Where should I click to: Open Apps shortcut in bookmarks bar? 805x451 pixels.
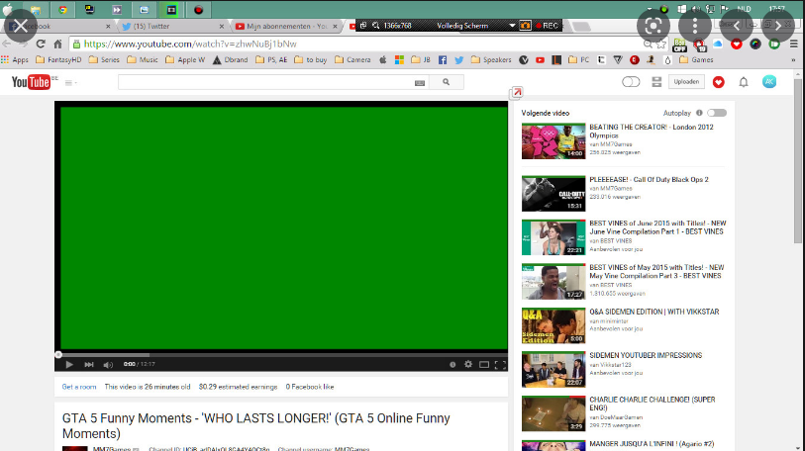[x=15, y=60]
